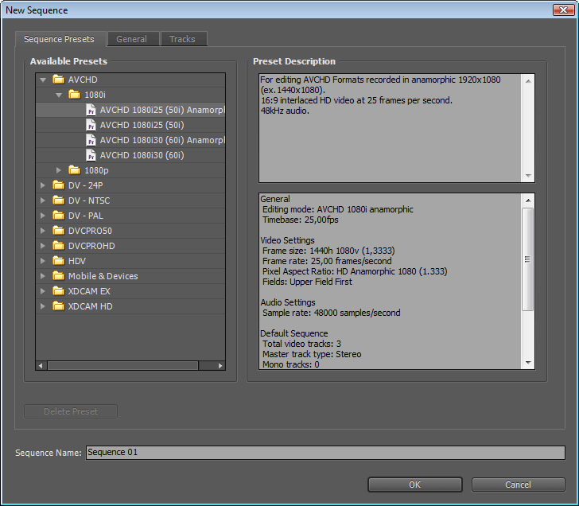
Task: Expand the XDCAM HD presets
Action: click(42, 306)
